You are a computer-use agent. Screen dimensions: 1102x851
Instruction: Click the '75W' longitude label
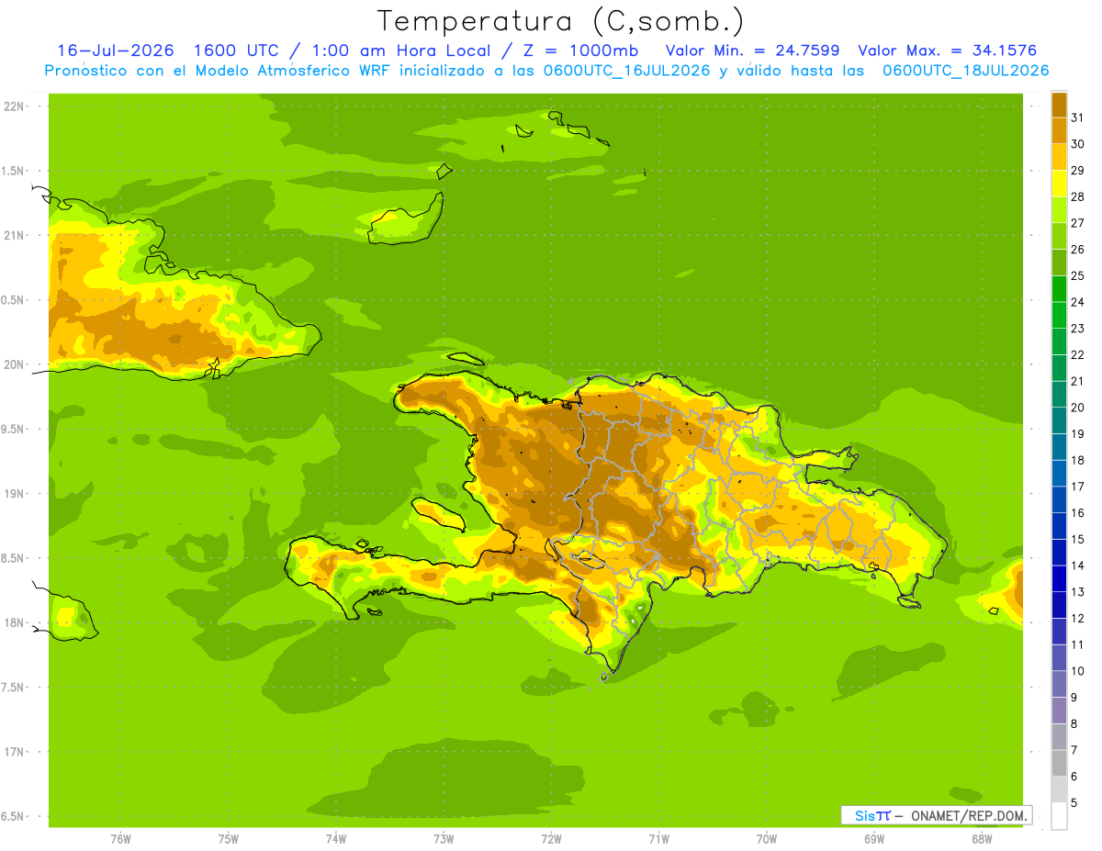(228, 838)
